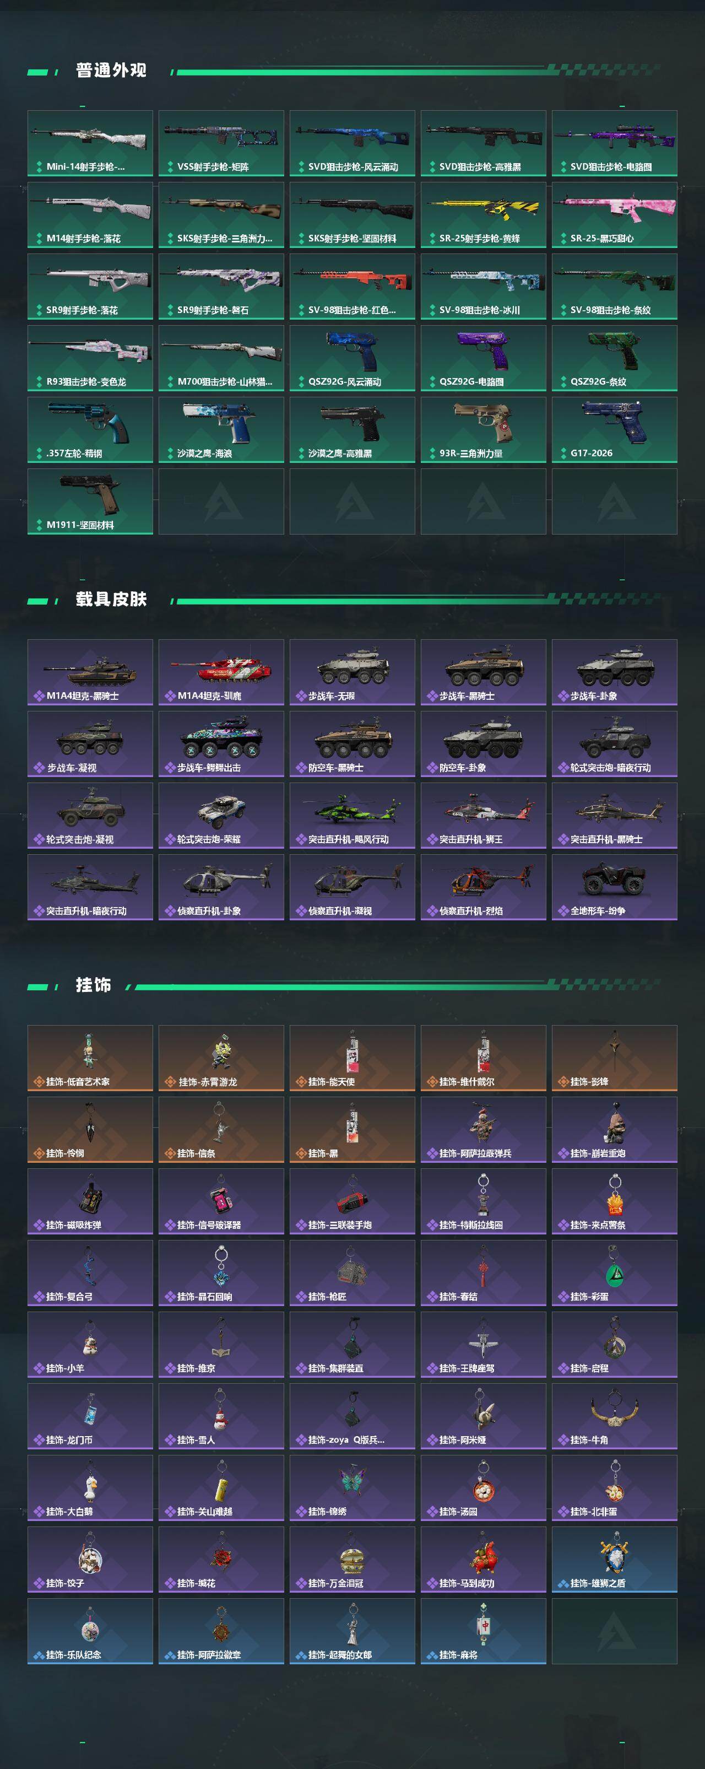Screen dimensions: 705x1769
Task: Click the M1911-坚固材料 skin tile
Action: (x=90, y=501)
